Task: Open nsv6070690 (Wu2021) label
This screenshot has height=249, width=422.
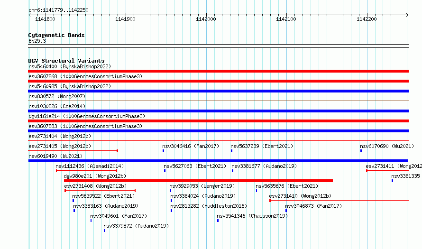Action: (387, 146)
